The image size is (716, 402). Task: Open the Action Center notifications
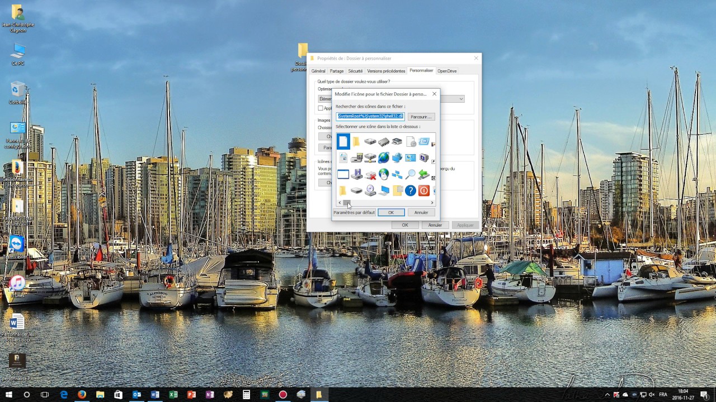click(704, 395)
